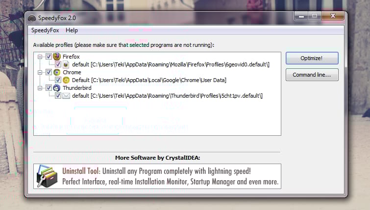Click the Thunderbird envelope profile icon
Screen dimensions: 370x210
point(66,96)
